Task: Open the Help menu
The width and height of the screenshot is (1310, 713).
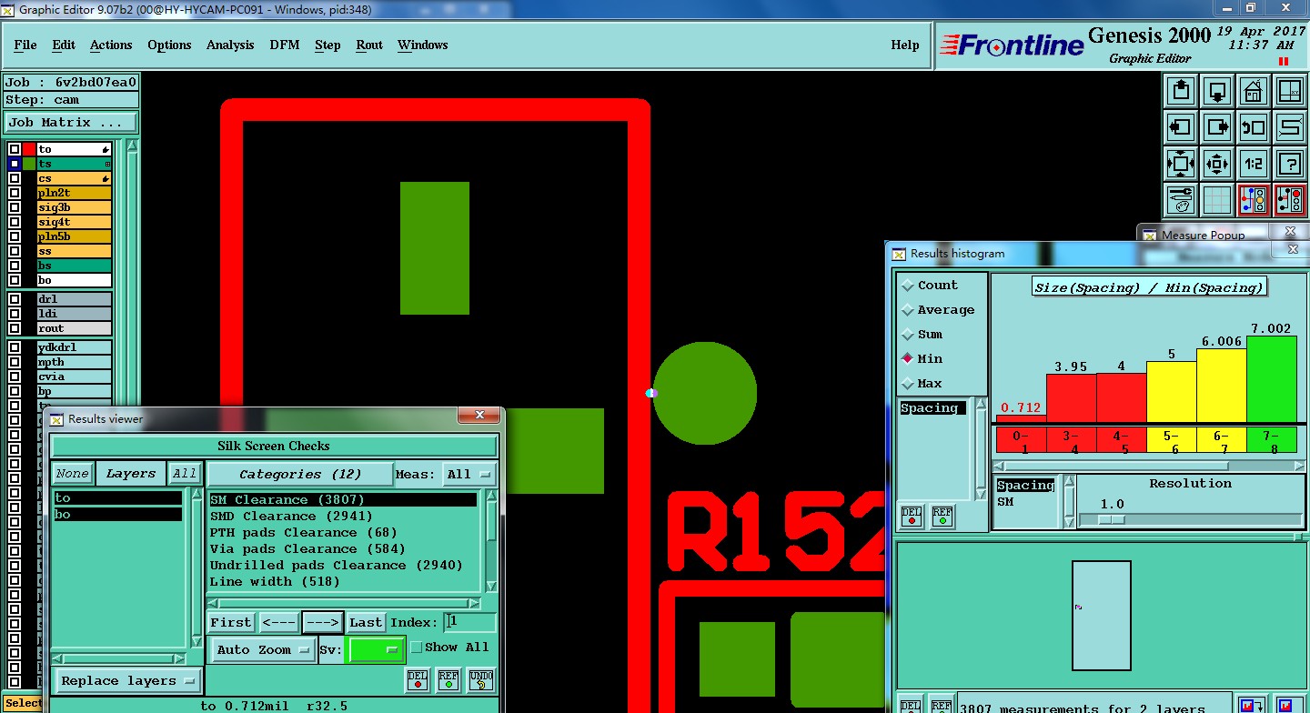Action: (x=905, y=45)
